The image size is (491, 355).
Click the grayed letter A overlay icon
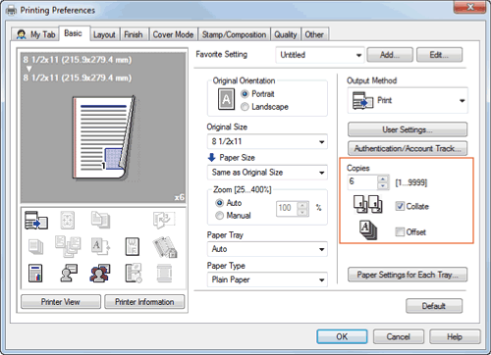(100, 246)
